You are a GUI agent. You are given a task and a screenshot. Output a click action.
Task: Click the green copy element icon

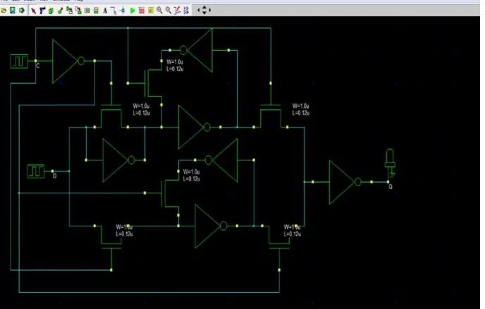click(x=51, y=11)
